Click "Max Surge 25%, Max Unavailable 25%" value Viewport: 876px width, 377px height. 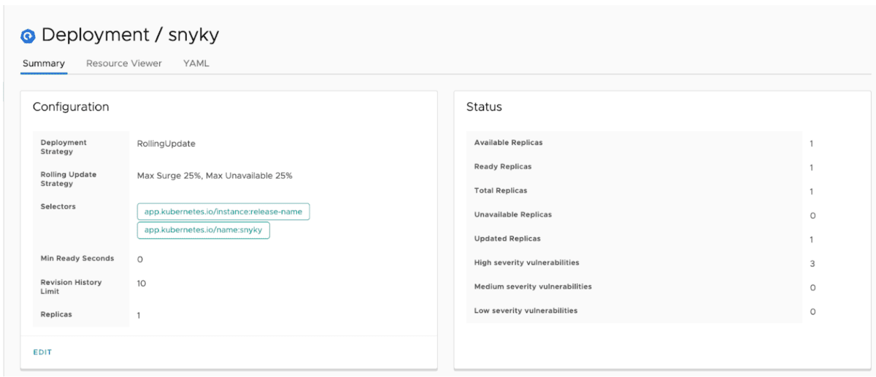[215, 176]
